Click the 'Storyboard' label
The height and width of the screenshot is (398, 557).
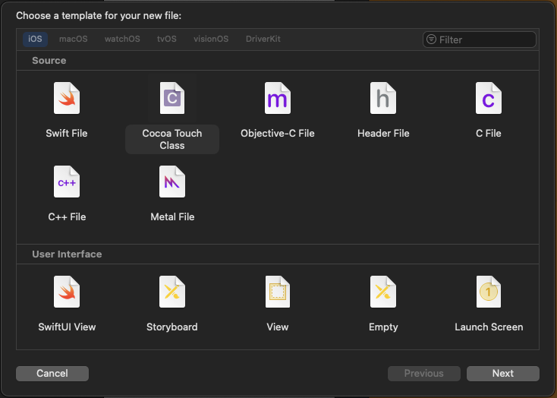coord(172,327)
